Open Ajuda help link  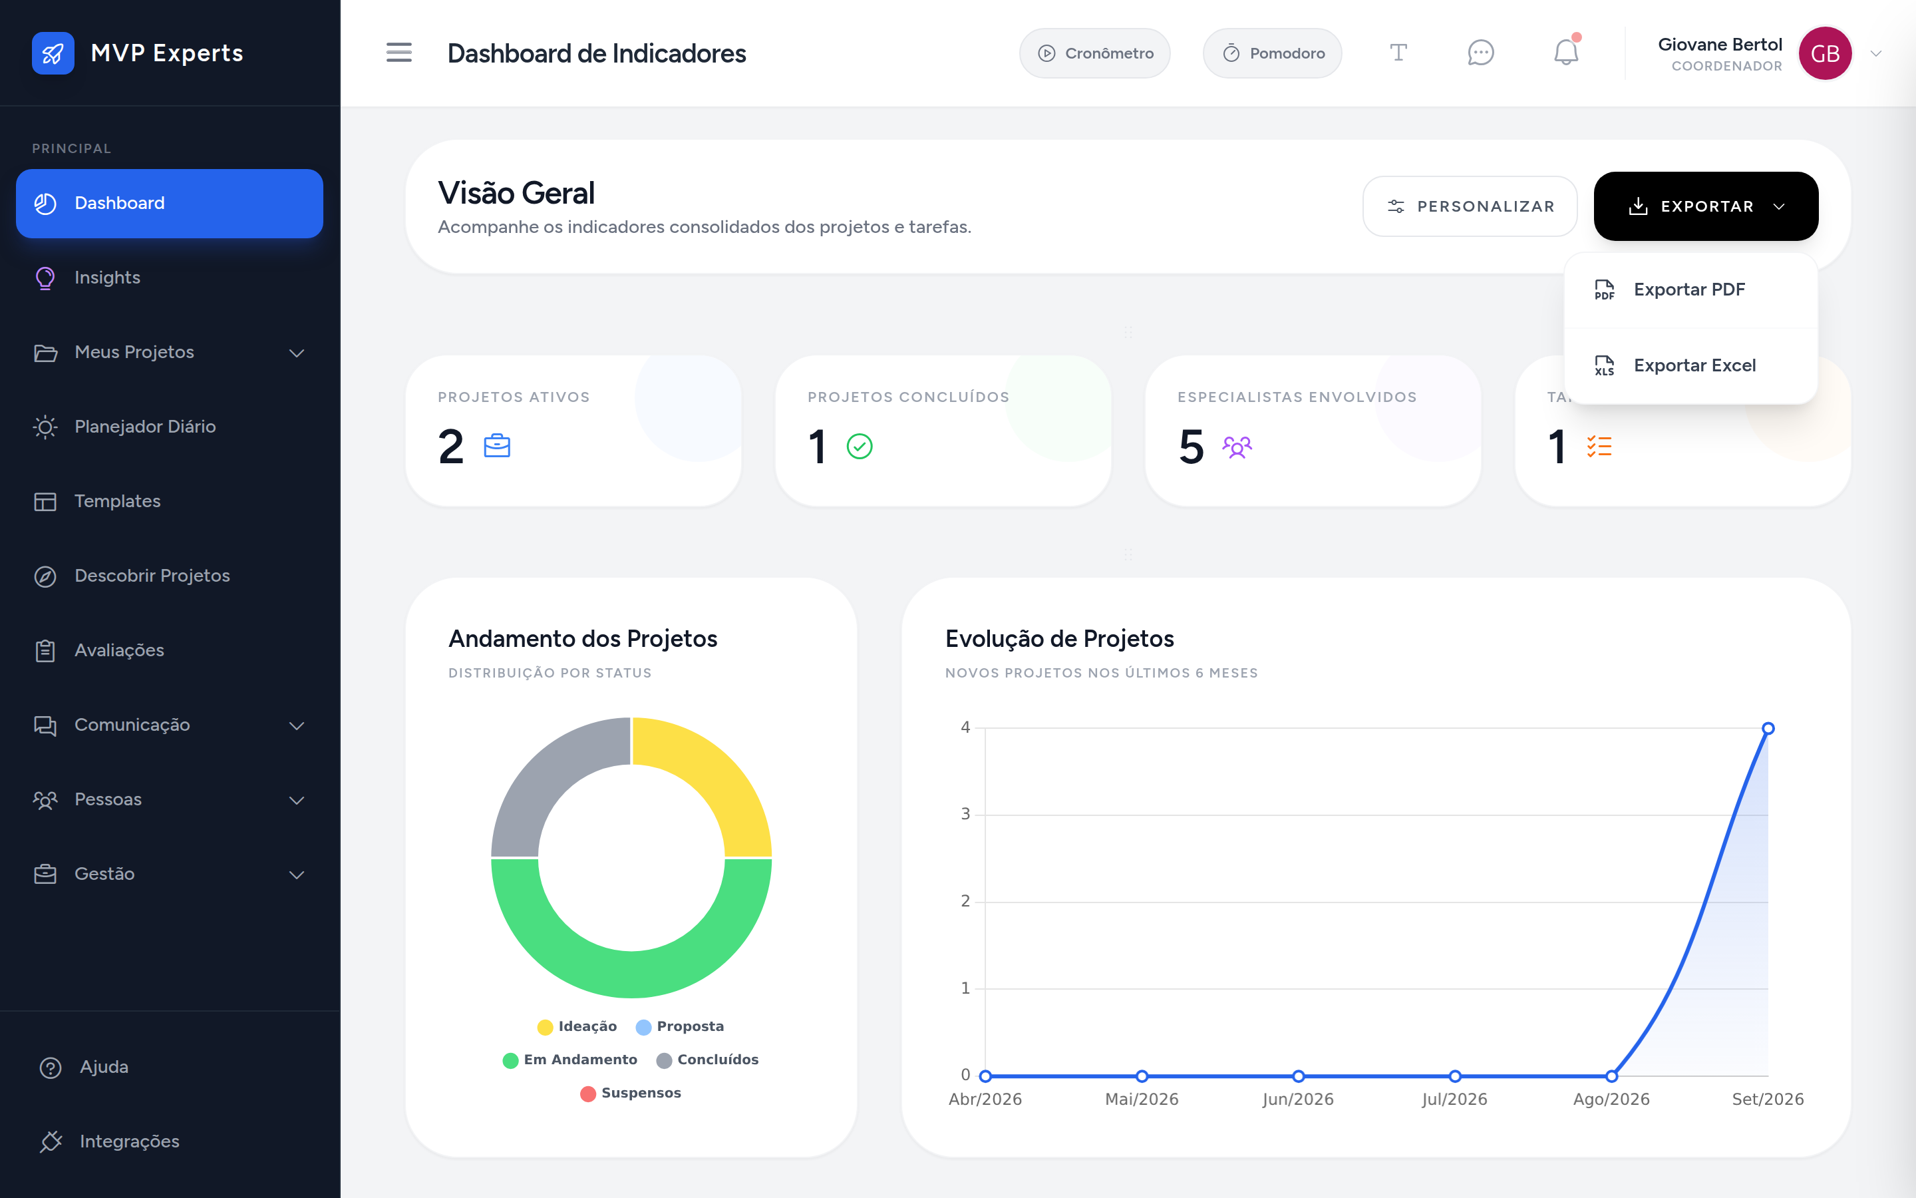pyautogui.click(x=170, y=1068)
